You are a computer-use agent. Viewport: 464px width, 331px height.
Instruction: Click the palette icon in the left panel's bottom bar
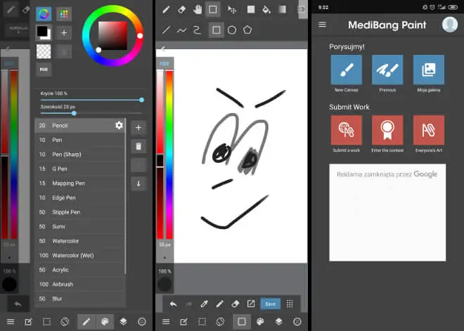click(105, 322)
